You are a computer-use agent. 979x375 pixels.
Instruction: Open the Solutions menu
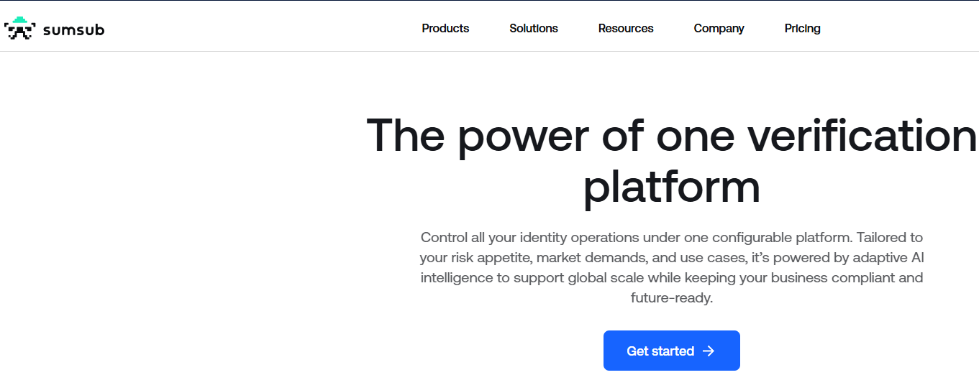534,29
